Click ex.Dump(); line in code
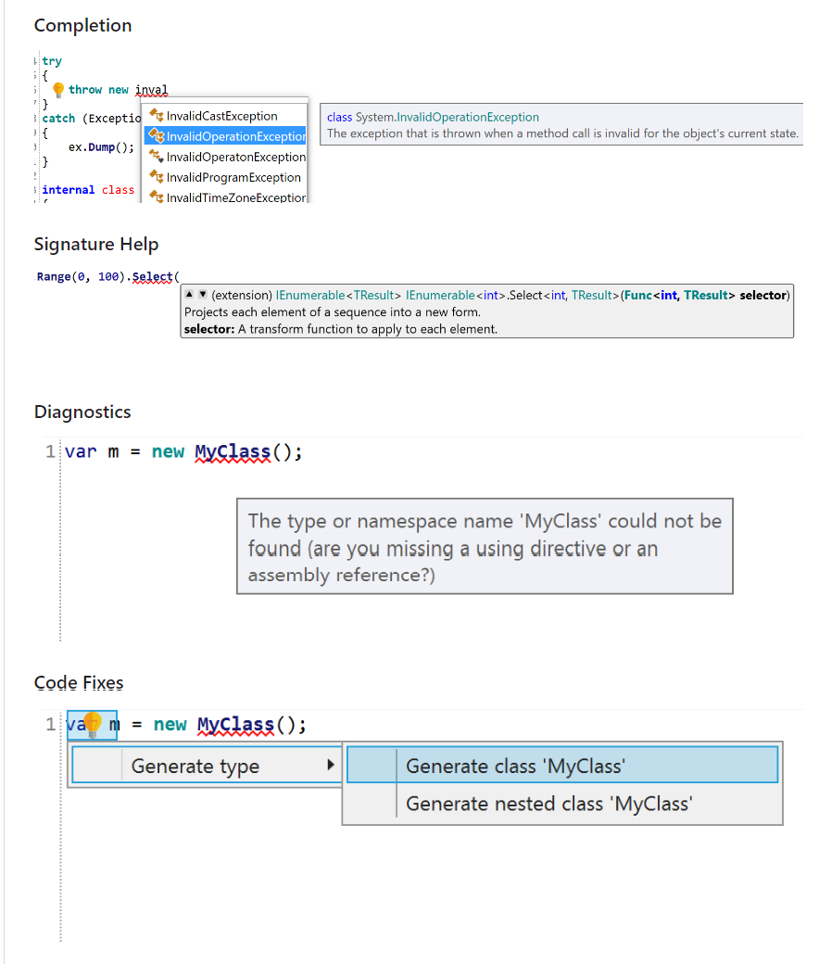This screenshot has height=964, width=819. [101, 147]
